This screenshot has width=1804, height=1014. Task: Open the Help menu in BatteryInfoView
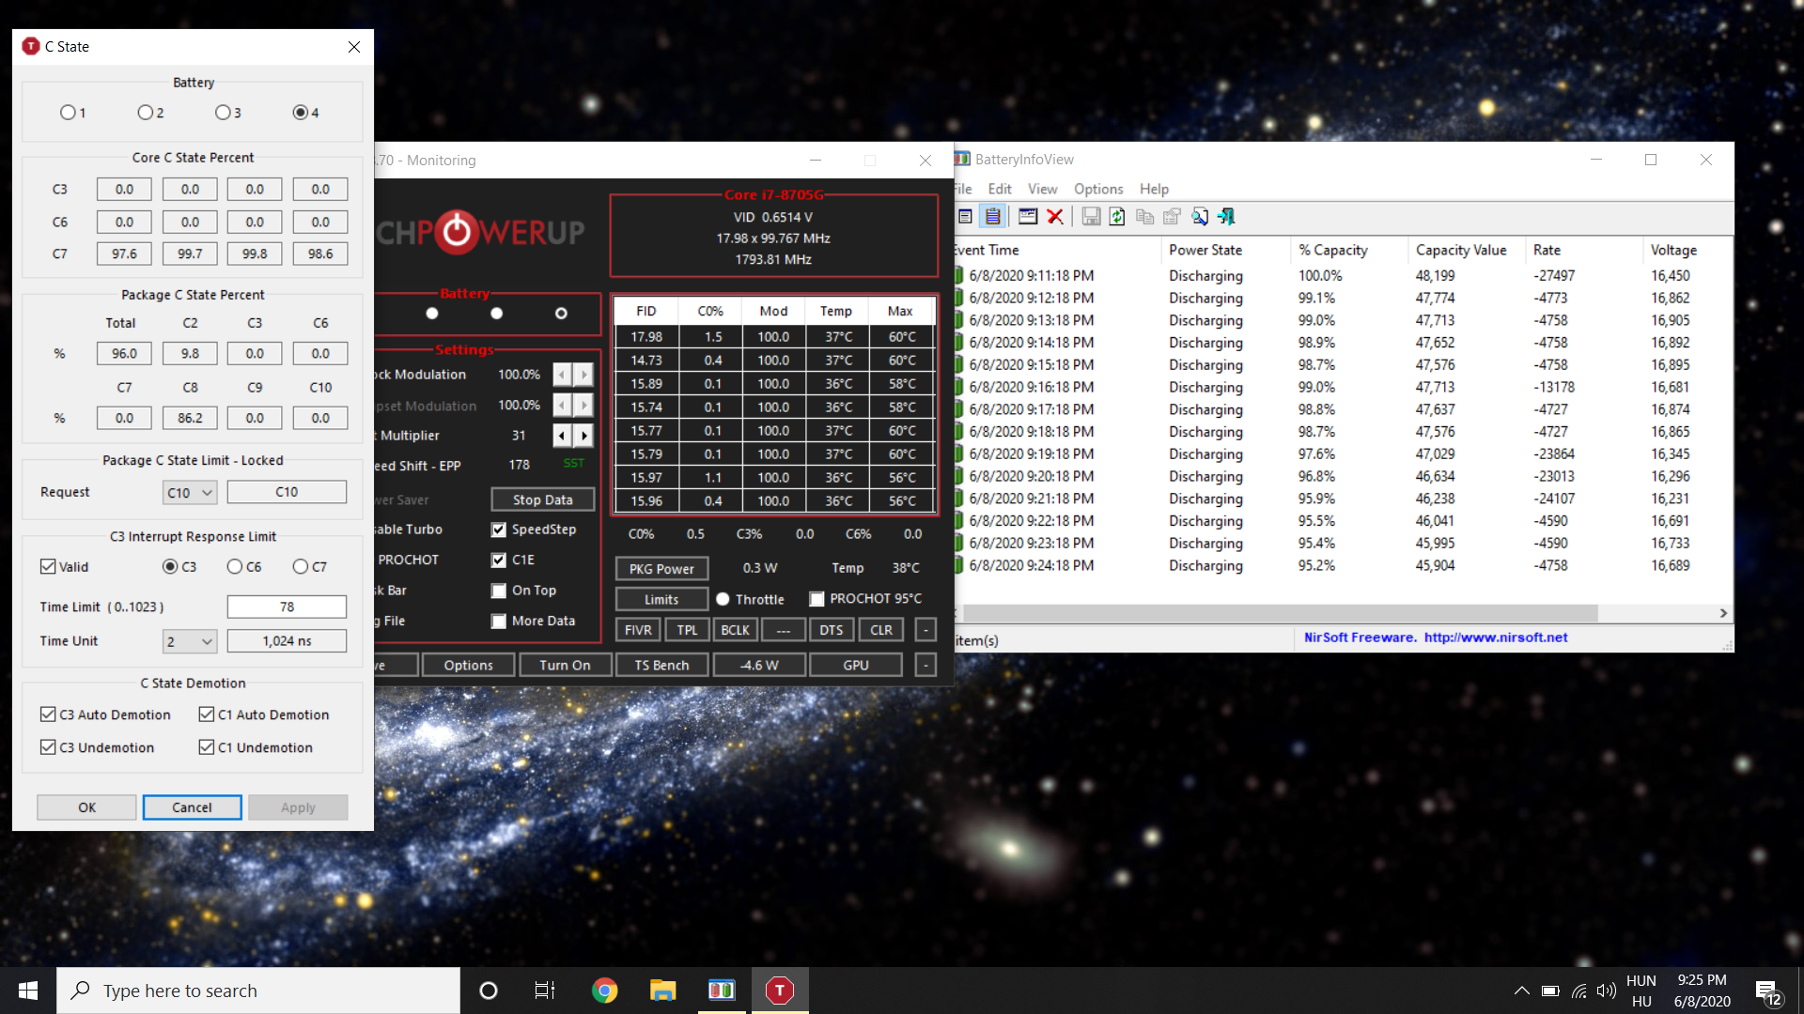click(x=1154, y=189)
